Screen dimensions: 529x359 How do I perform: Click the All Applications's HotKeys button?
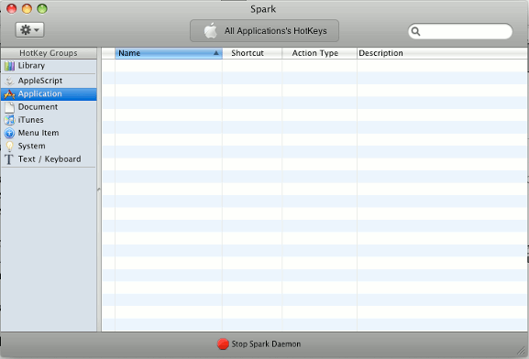click(264, 30)
